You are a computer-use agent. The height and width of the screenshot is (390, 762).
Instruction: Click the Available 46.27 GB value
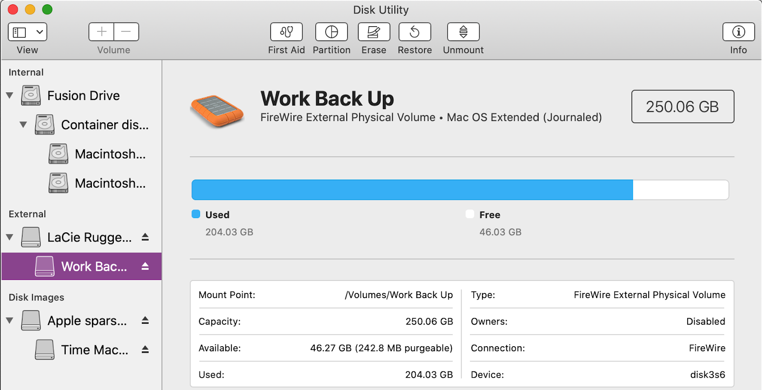[381, 348]
